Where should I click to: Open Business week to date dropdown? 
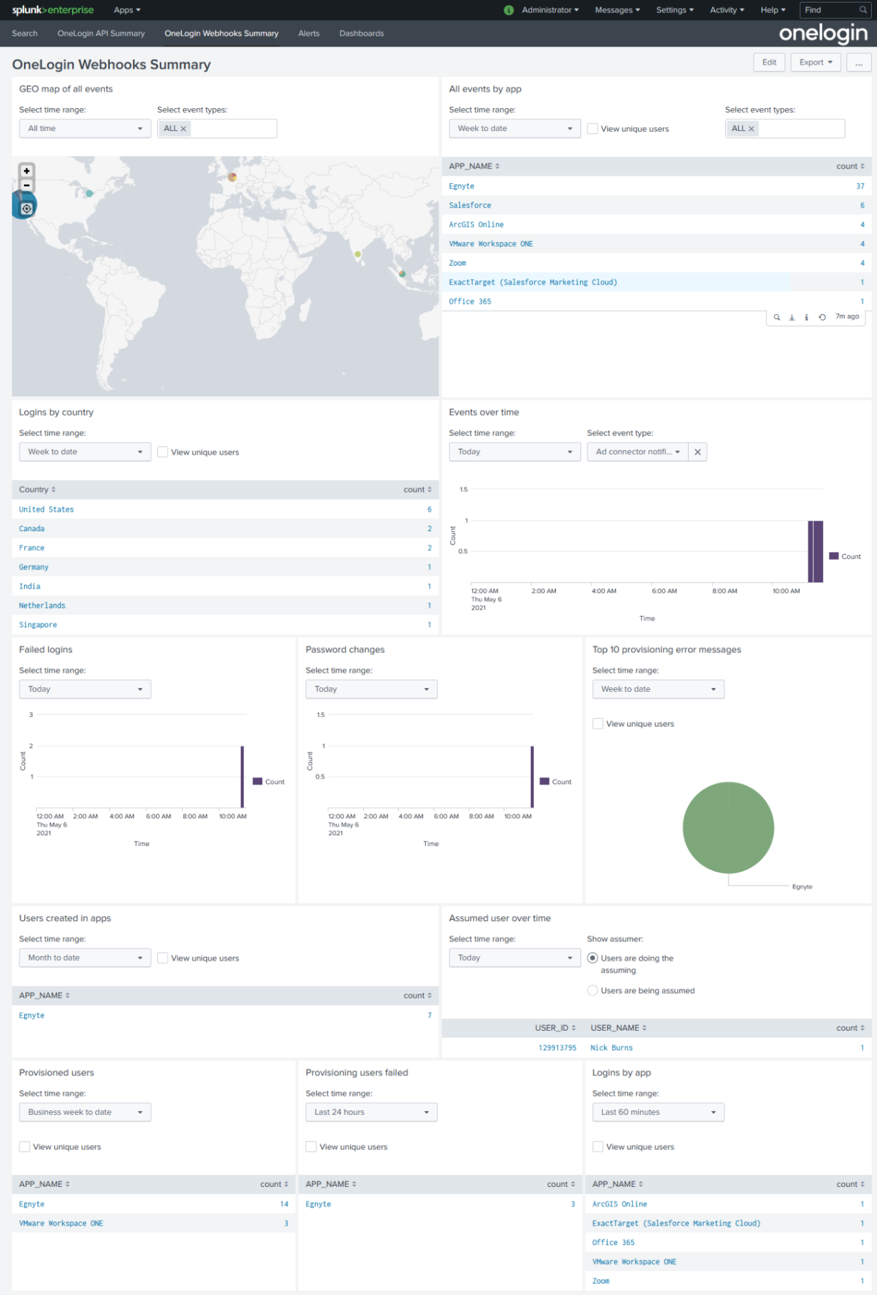(x=85, y=1112)
